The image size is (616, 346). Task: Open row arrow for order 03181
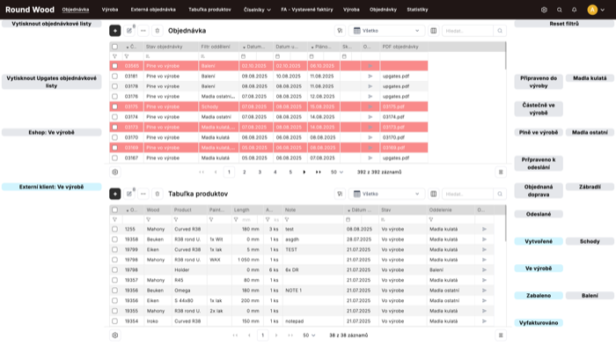pos(370,77)
